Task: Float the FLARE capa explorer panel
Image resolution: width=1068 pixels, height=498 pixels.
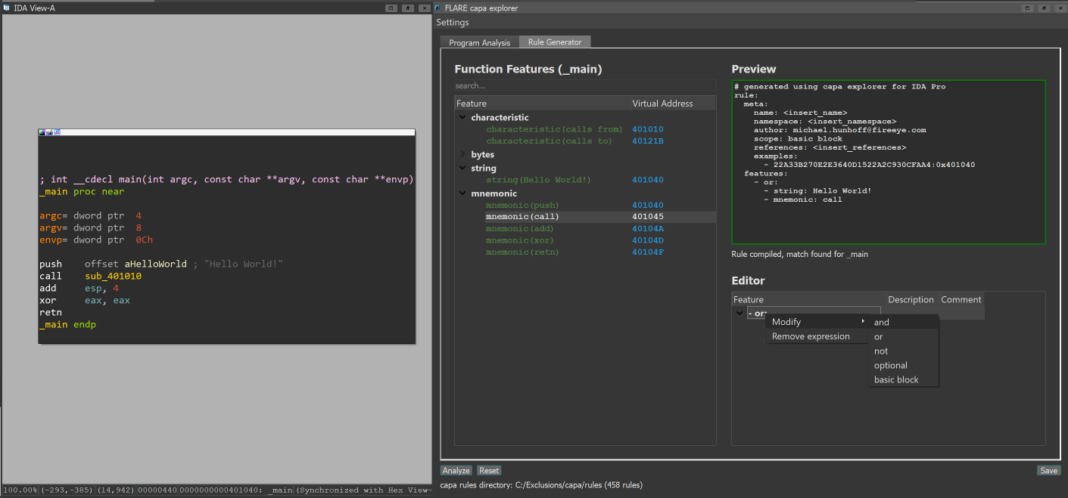Action: coord(1043,8)
